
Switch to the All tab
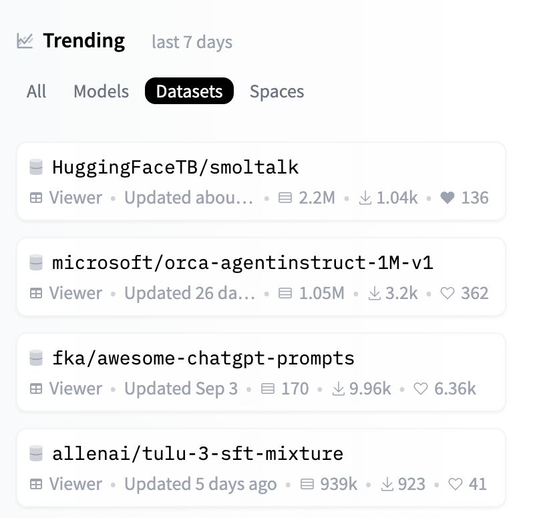(x=36, y=91)
